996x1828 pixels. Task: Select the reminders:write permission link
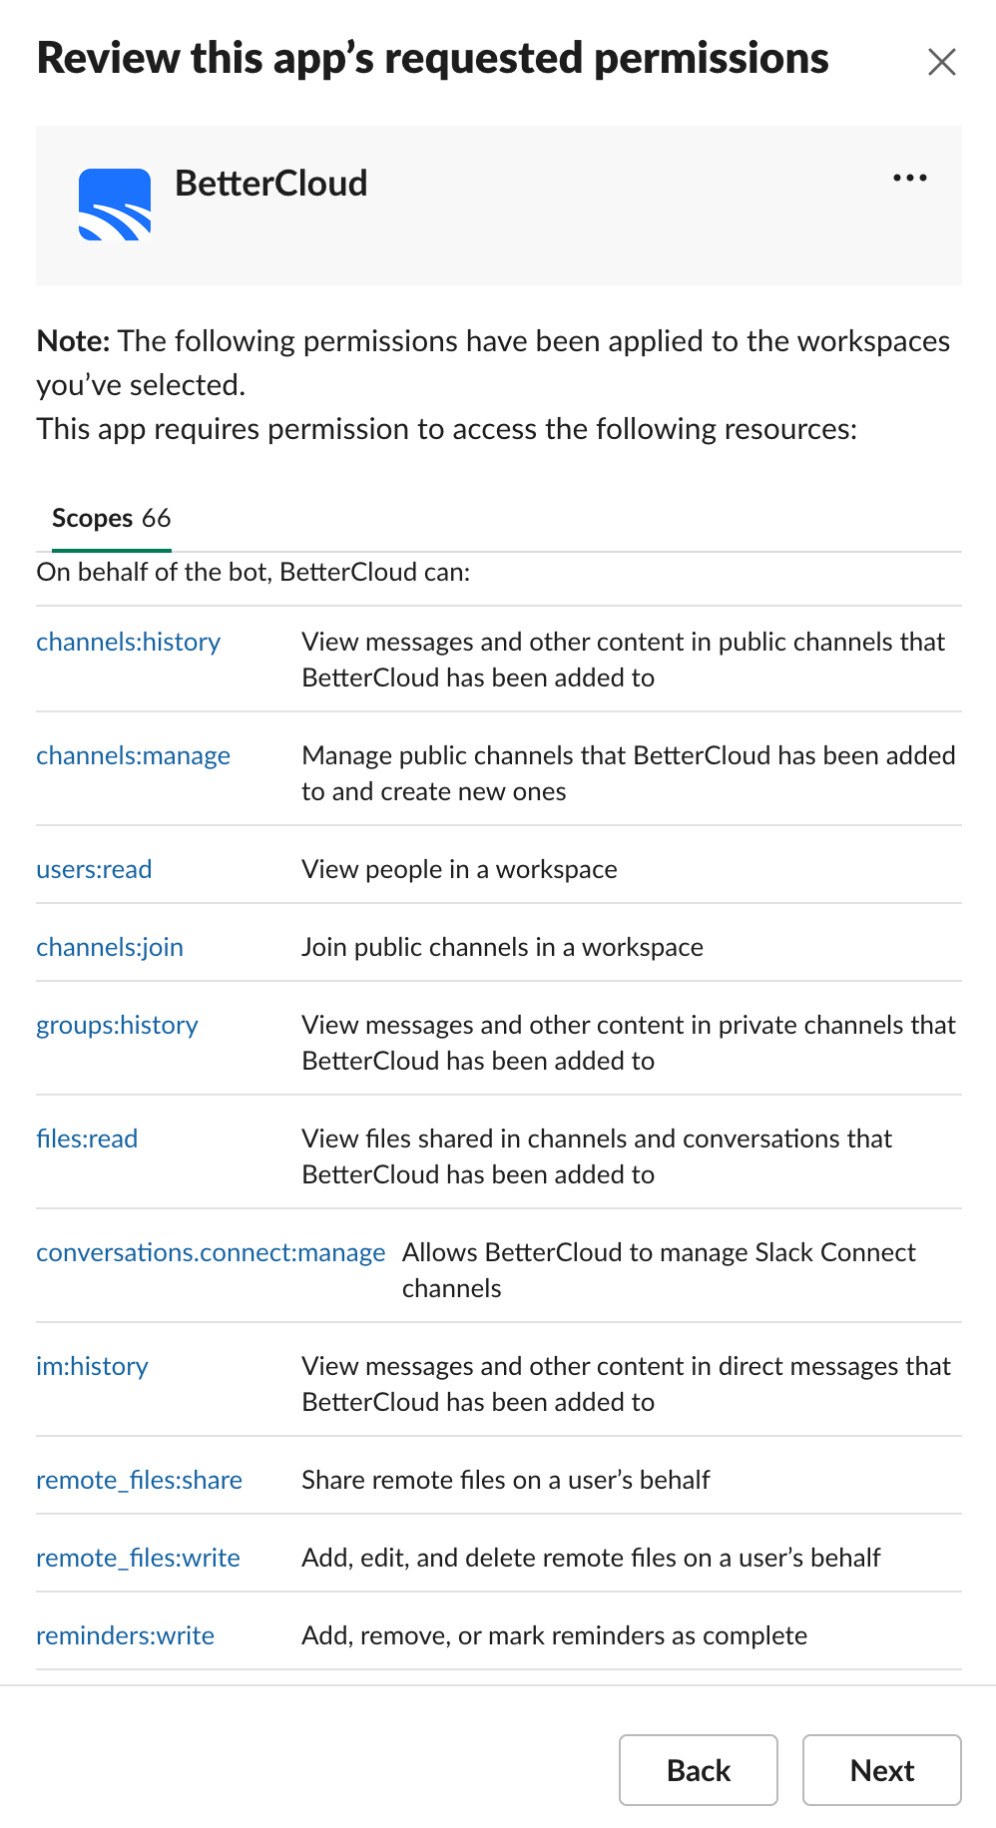point(125,1635)
